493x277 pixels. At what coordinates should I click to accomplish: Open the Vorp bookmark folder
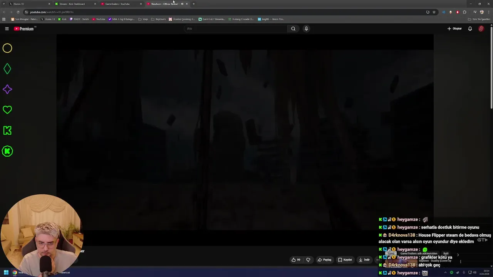click(x=143, y=19)
